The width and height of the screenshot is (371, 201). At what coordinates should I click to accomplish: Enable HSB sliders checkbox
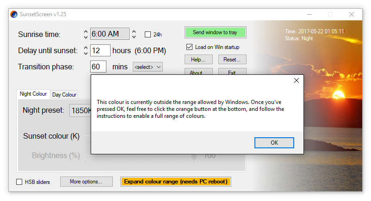[x=19, y=182]
